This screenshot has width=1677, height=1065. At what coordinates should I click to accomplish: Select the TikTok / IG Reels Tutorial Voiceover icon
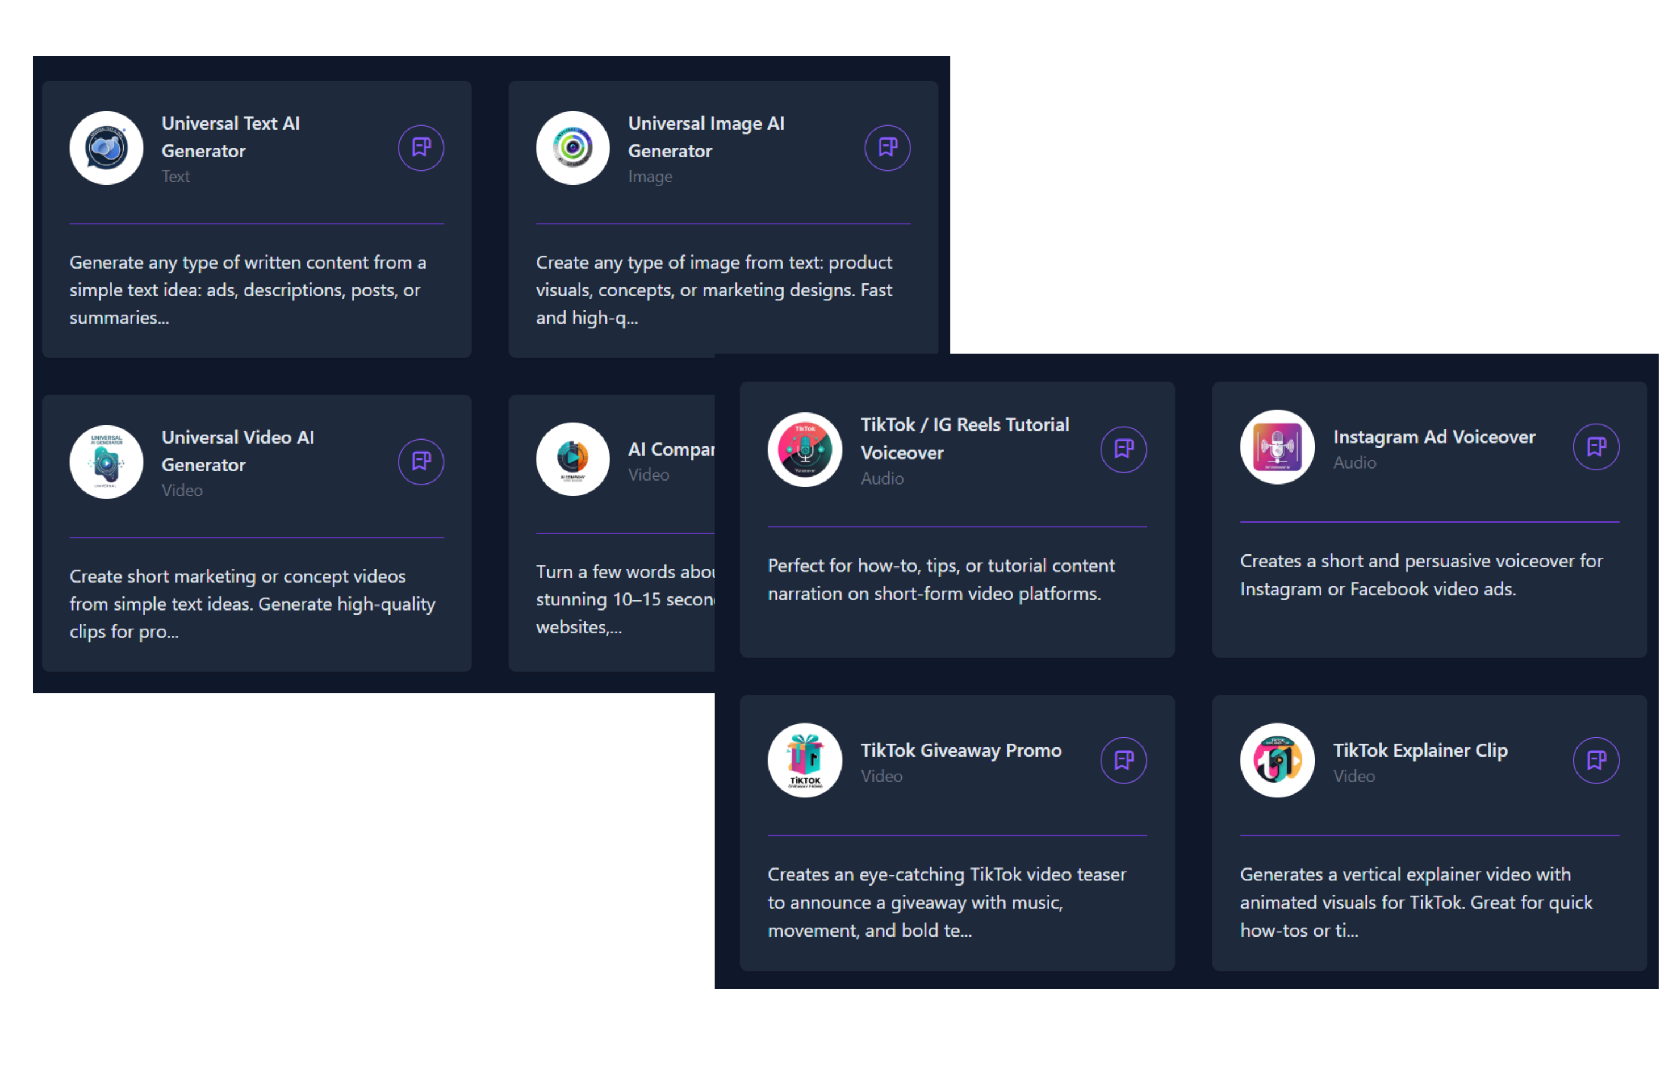pyautogui.click(x=804, y=449)
